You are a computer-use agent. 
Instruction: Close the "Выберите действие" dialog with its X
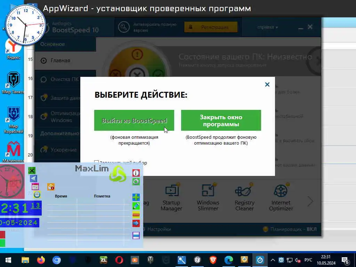click(x=267, y=84)
